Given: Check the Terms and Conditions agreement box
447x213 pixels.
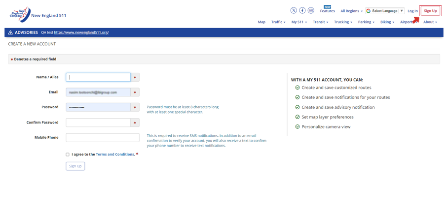Looking at the screenshot, I should (68, 154).
